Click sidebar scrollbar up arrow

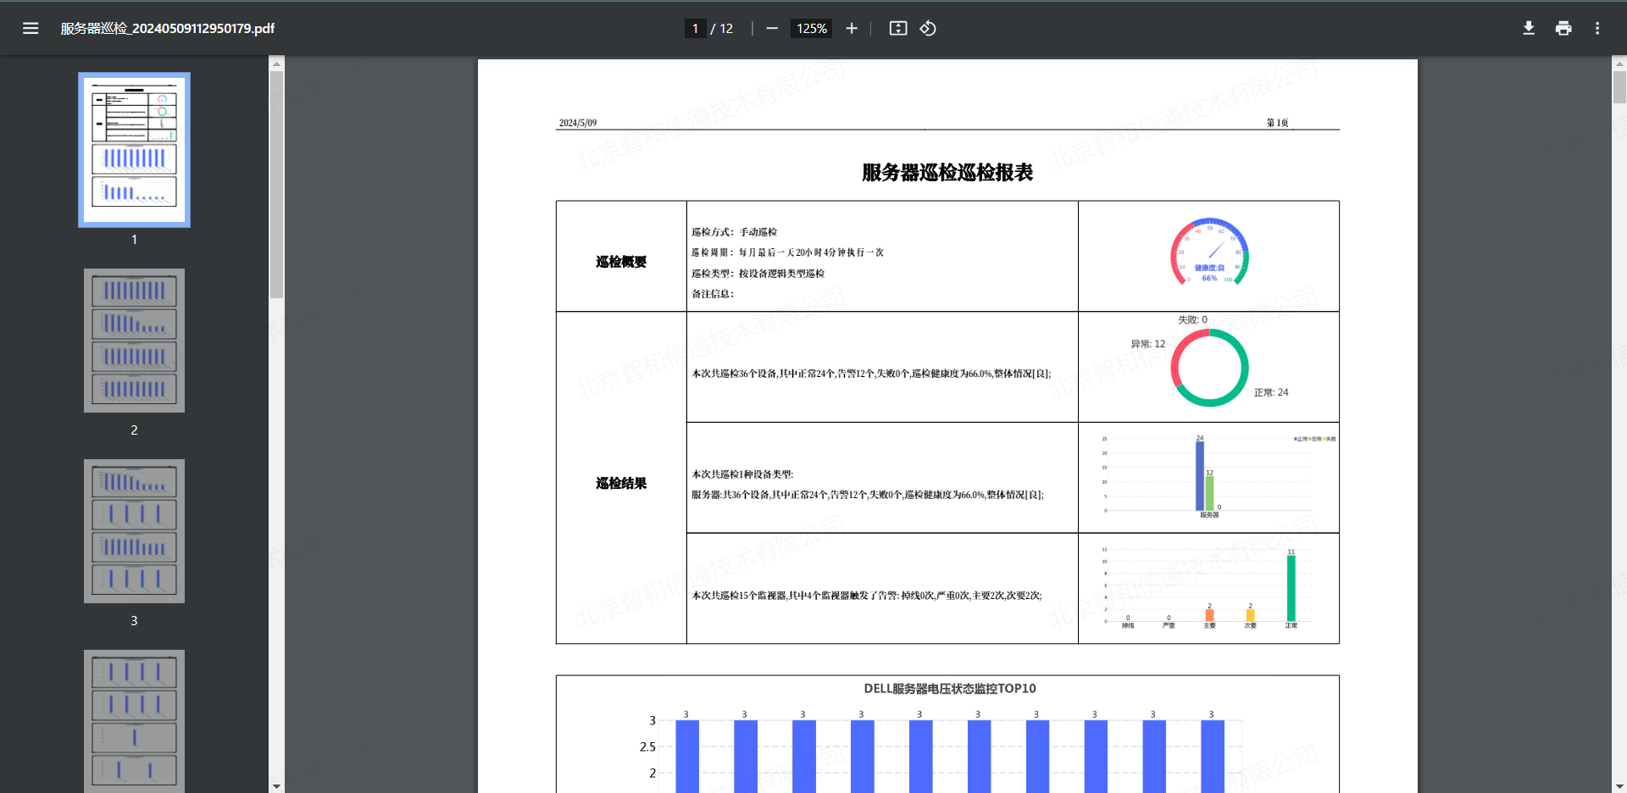[276, 63]
